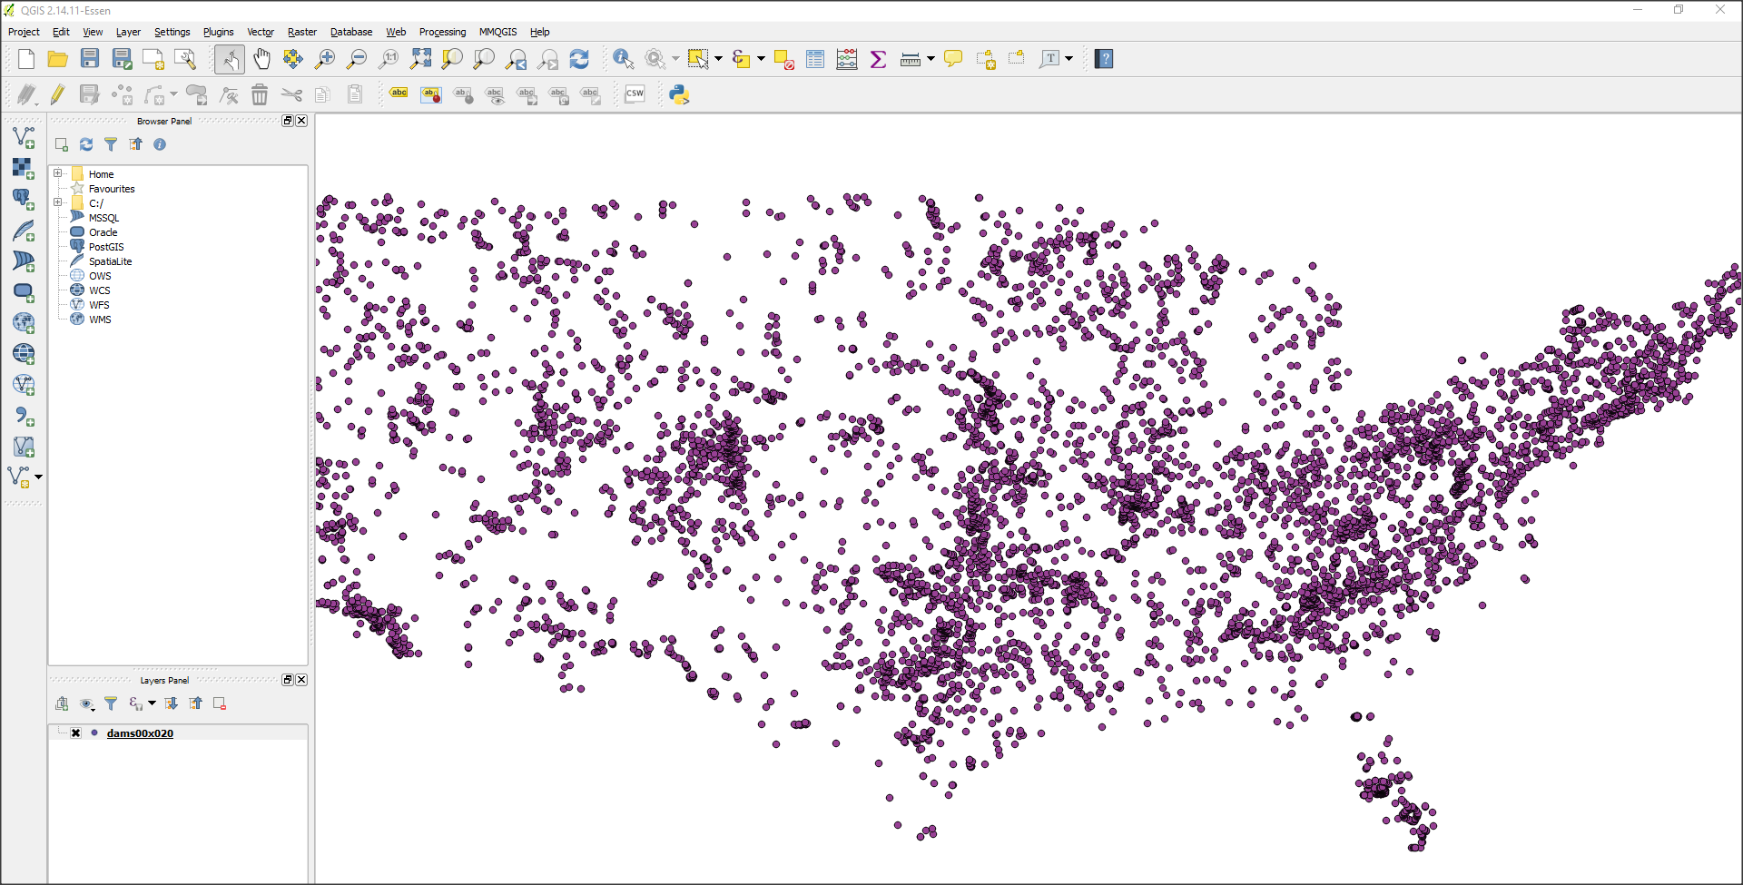Launch the Python console icon
Screen dimensions: 1743x885
coord(679,94)
